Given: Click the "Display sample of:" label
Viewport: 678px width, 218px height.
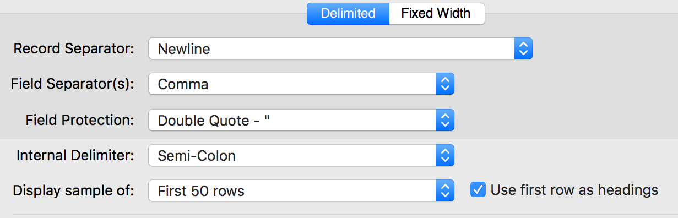Looking at the screenshot, I should click(73, 191).
